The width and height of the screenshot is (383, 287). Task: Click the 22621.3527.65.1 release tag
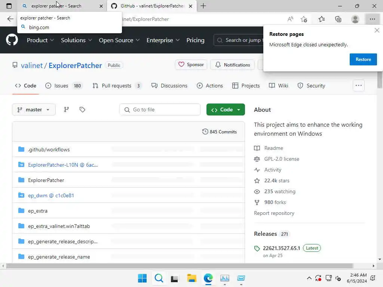[x=281, y=248]
